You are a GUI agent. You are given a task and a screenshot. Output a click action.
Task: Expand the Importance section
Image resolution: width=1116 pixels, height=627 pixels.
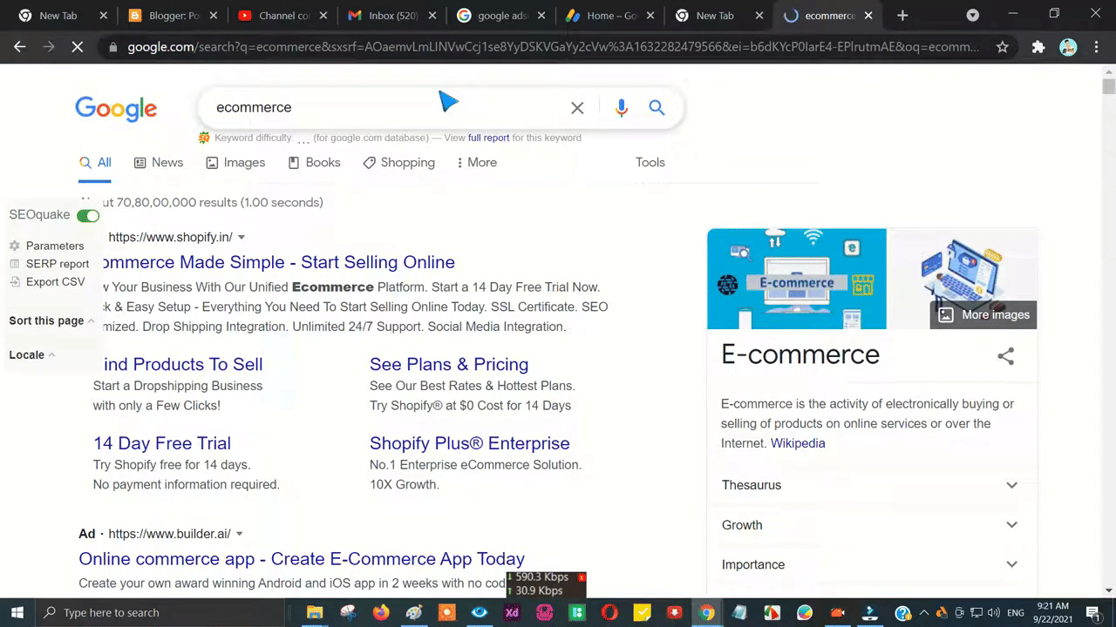[x=1011, y=564]
